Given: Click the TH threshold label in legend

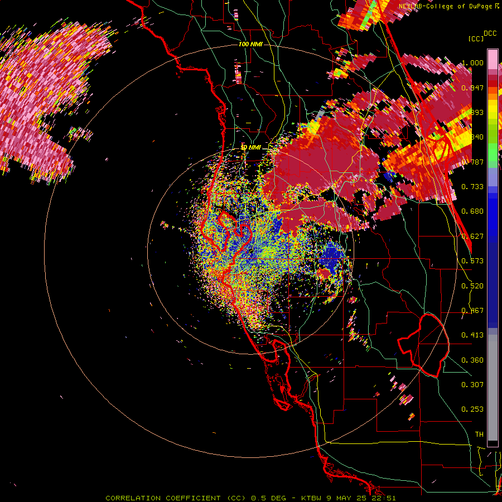Looking at the screenshot, I should pos(479,435).
